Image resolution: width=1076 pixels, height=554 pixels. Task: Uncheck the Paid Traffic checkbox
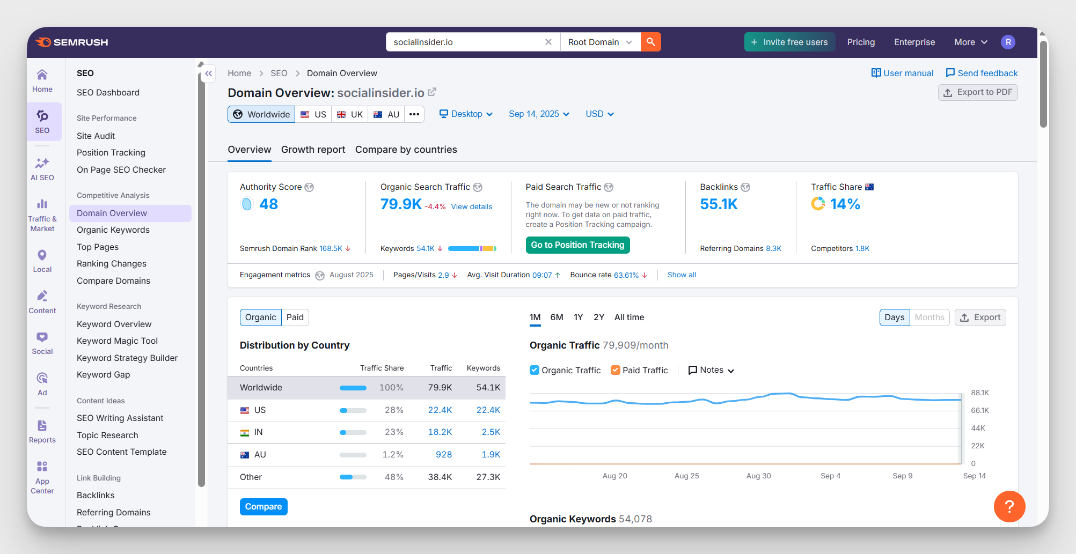click(x=616, y=370)
